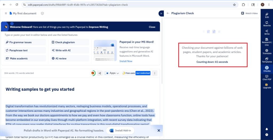This screenshot has height=140, width=273.
Task: Click Install Now link for MS Word
Action: [126, 61]
